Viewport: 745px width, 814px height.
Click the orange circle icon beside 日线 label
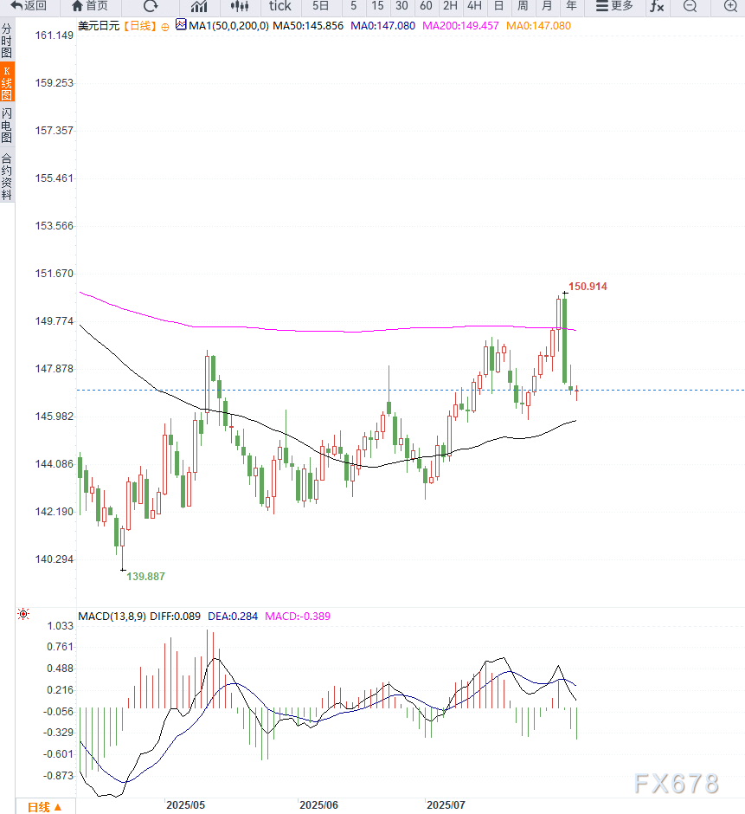click(x=165, y=26)
